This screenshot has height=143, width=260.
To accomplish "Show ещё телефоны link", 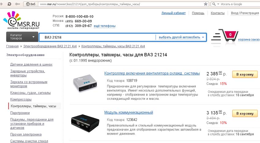I will pyautogui.click(x=105, y=26).
